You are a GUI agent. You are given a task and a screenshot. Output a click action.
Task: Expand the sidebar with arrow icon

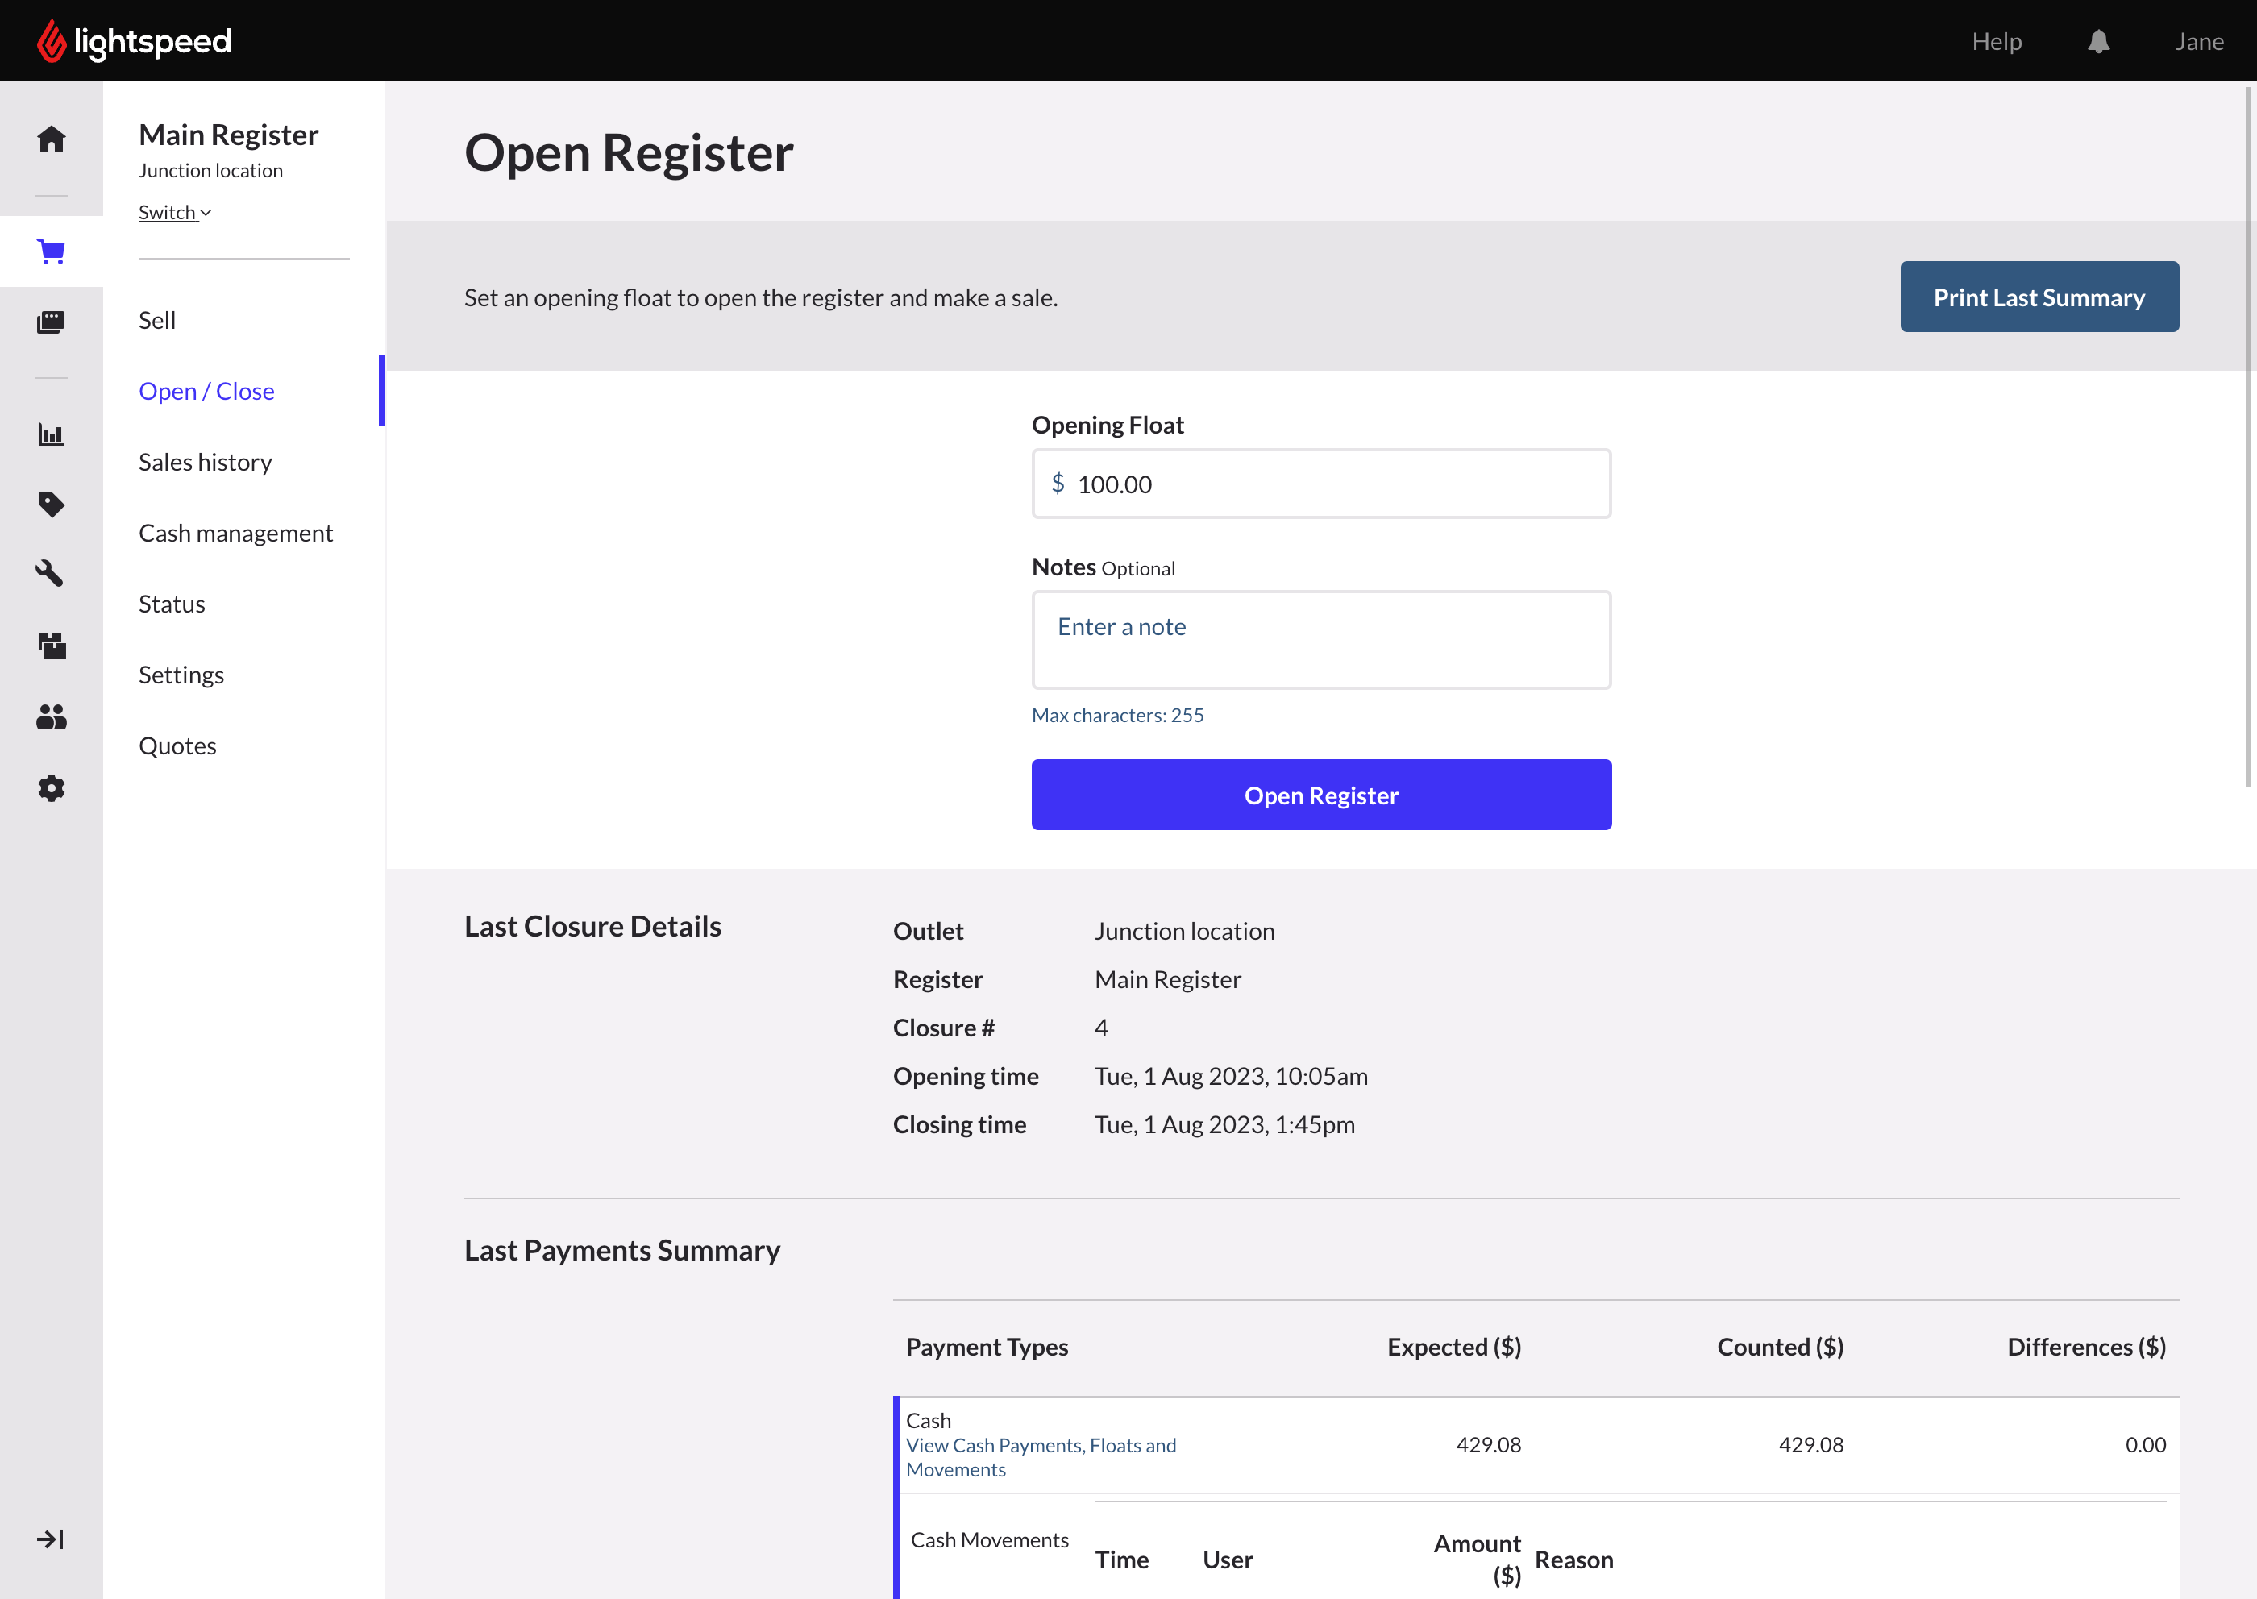pos(52,1539)
